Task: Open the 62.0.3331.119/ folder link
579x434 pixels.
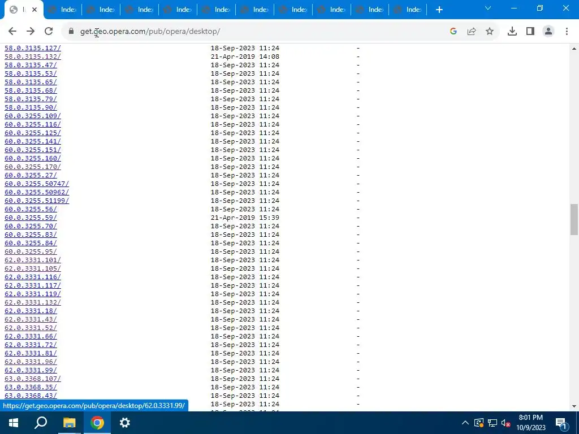Action: (x=32, y=294)
